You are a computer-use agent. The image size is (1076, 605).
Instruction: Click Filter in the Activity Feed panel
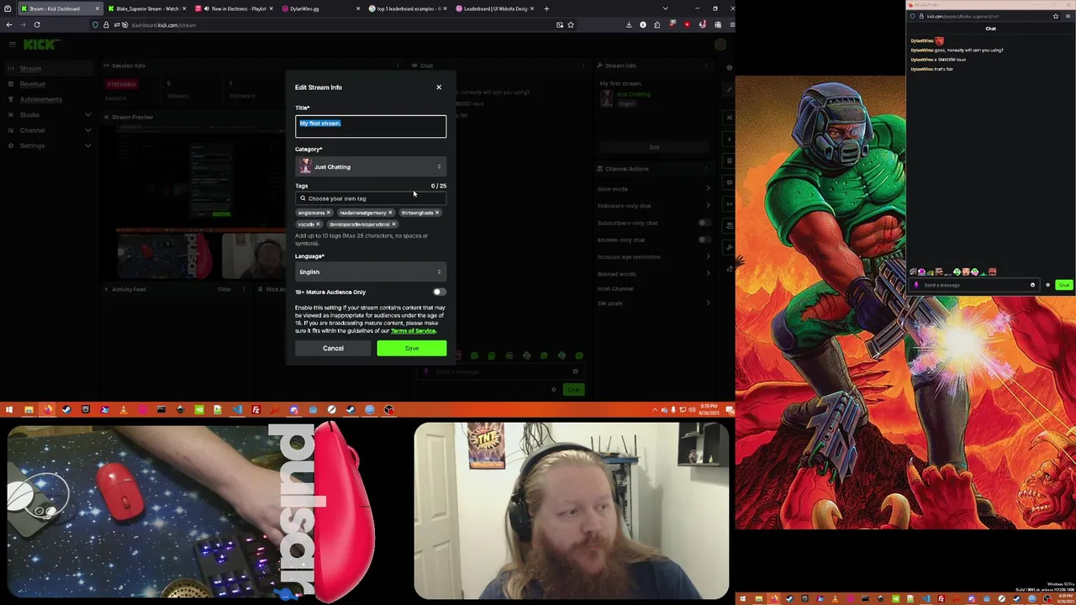[x=224, y=289]
